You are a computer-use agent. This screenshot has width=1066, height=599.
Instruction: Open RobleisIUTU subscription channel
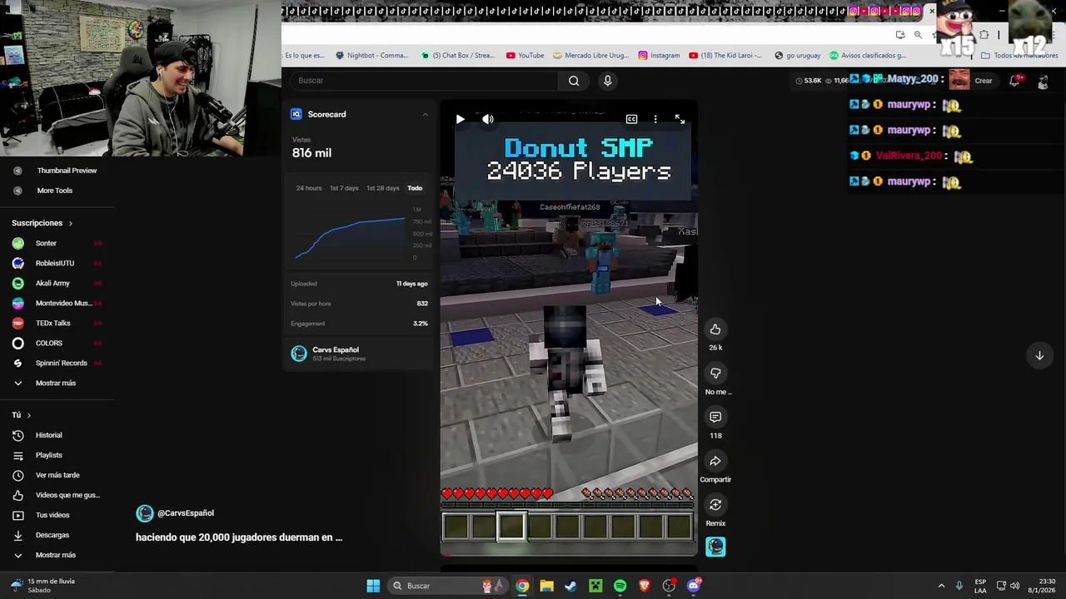coord(57,263)
